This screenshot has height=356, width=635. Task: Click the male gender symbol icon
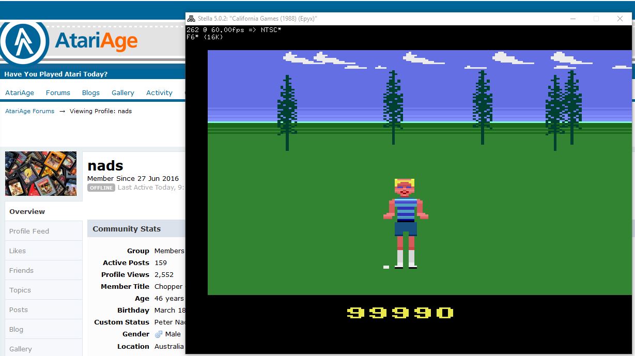(x=159, y=334)
